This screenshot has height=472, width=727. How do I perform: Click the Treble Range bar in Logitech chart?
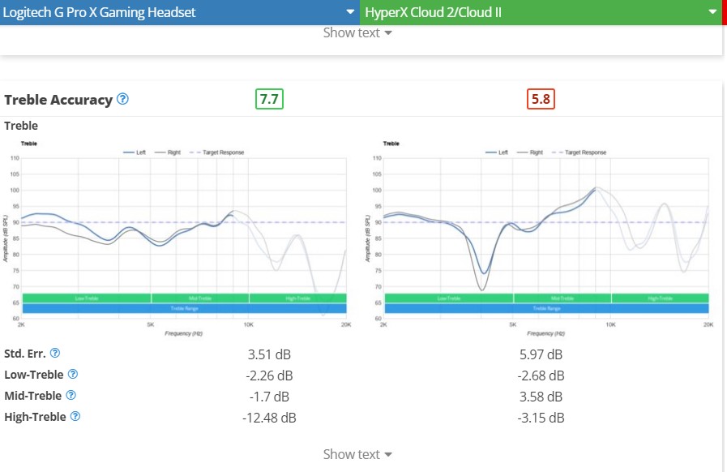pos(185,309)
